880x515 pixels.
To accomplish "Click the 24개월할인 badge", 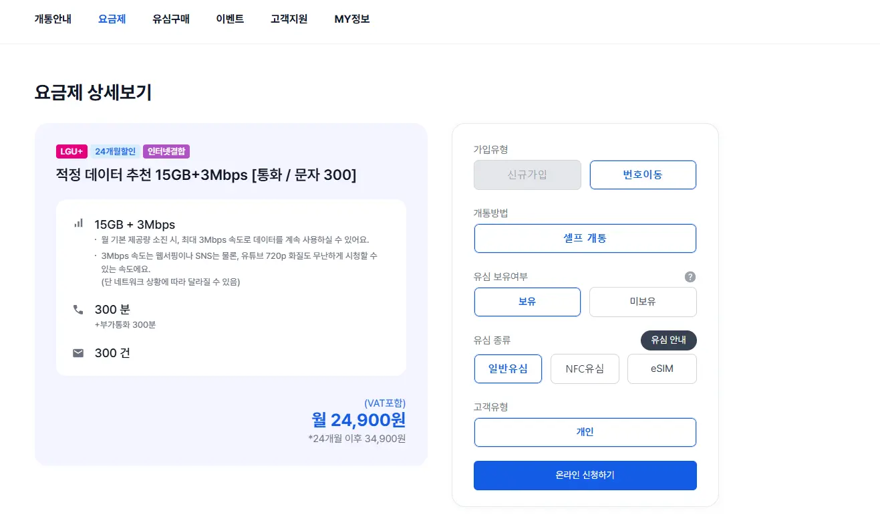I will tap(115, 152).
